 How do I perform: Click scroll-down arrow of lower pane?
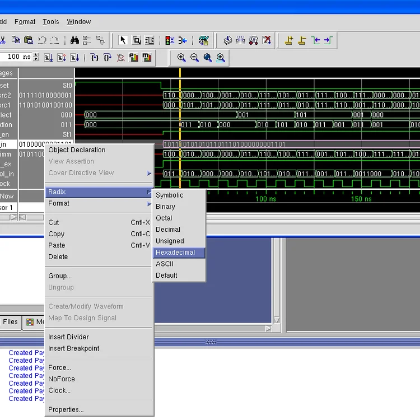pyautogui.click(x=277, y=320)
